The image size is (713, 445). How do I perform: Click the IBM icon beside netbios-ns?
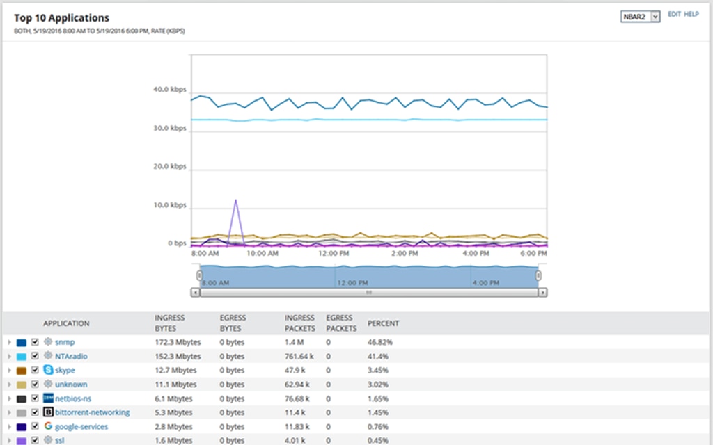pyautogui.click(x=48, y=398)
